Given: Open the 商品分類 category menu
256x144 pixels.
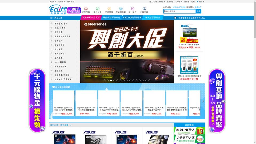Looking at the screenshot, I should point(58,18).
